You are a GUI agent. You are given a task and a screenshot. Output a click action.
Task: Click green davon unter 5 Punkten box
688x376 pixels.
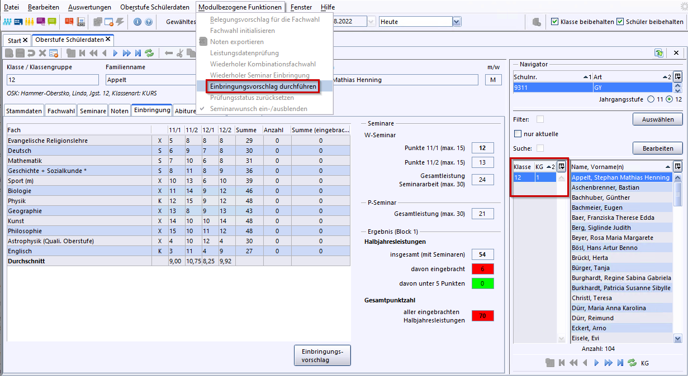pos(482,283)
